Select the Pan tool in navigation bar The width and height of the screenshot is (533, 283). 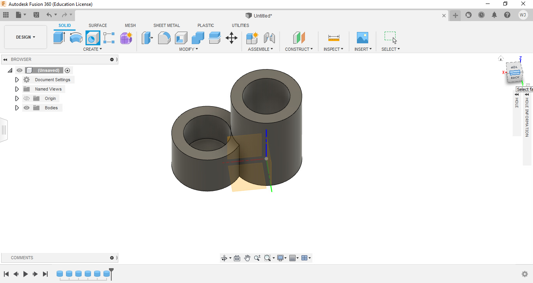coord(247,258)
